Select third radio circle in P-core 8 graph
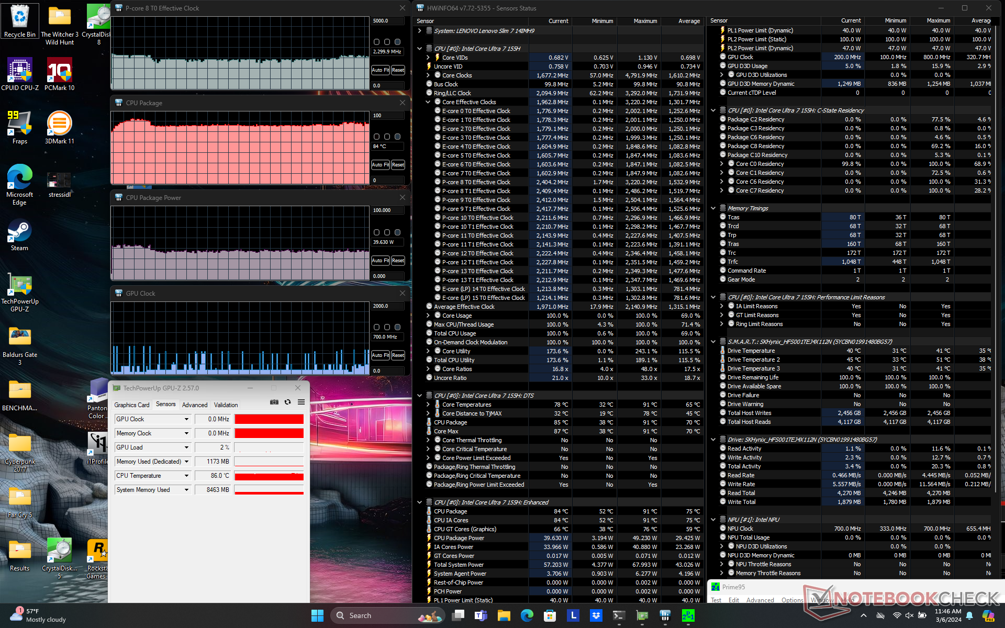 pyautogui.click(x=397, y=42)
